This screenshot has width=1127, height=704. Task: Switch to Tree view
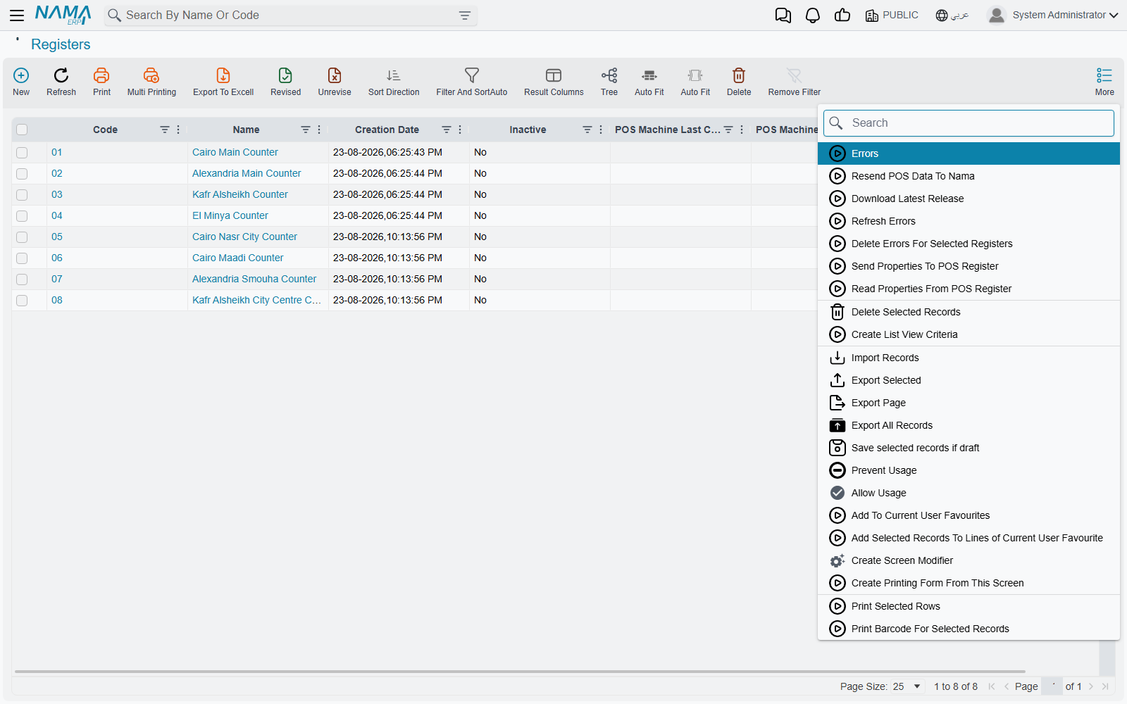point(609,82)
